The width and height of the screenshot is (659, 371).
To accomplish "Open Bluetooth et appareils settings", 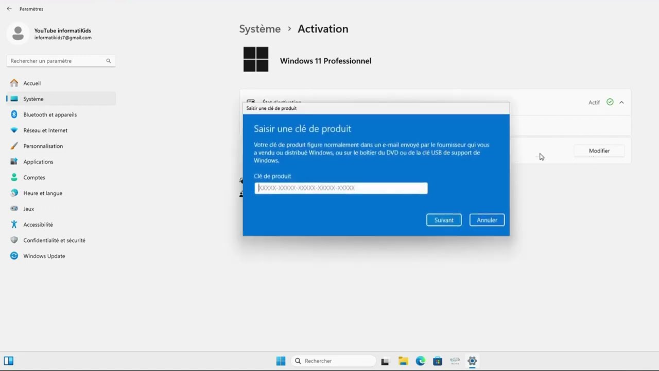I will coord(61,114).
